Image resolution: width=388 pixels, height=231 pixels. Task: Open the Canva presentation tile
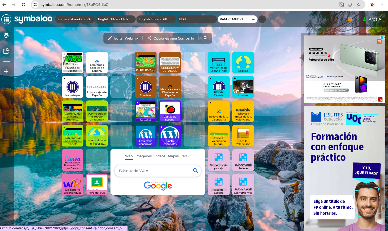coord(73,160)
